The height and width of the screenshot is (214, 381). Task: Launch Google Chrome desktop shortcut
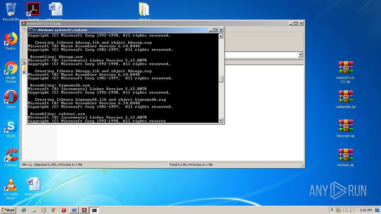(11, 72)
